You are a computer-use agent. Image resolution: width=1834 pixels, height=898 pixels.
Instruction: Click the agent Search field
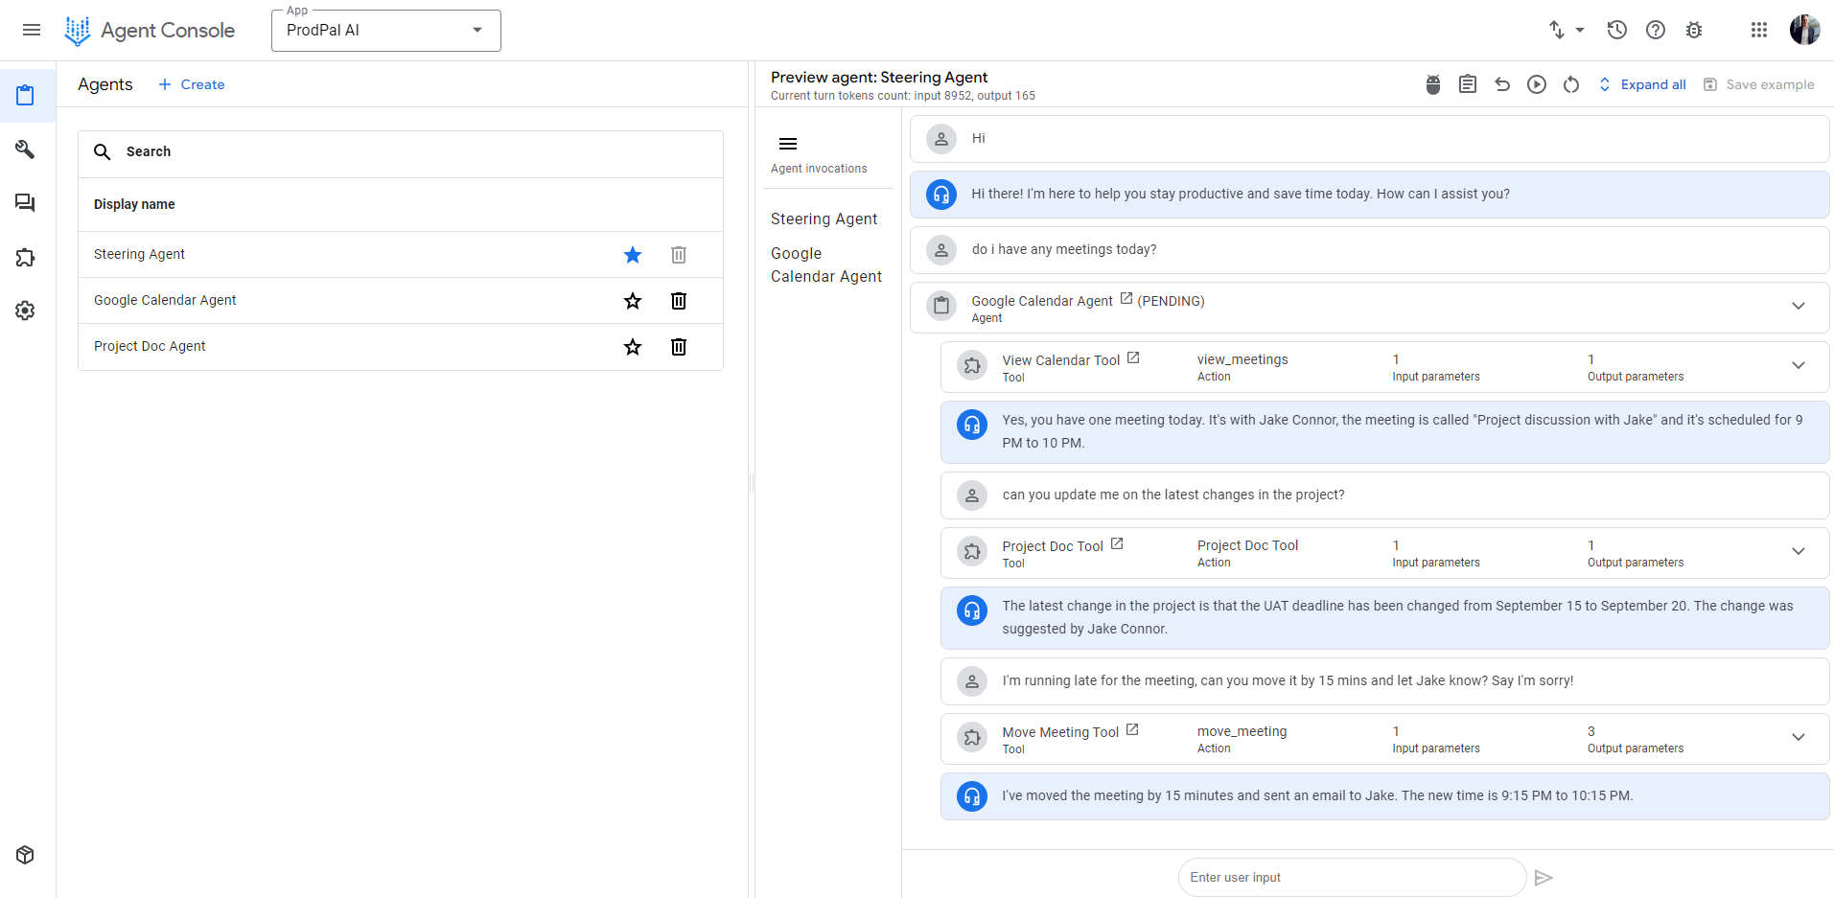pos(401,152)
